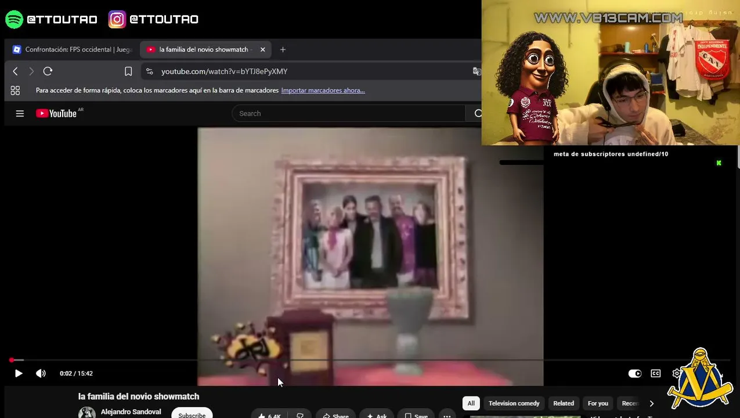Click the translate page icon in address bar
The image size is (740, 418).
click(477, 71)
